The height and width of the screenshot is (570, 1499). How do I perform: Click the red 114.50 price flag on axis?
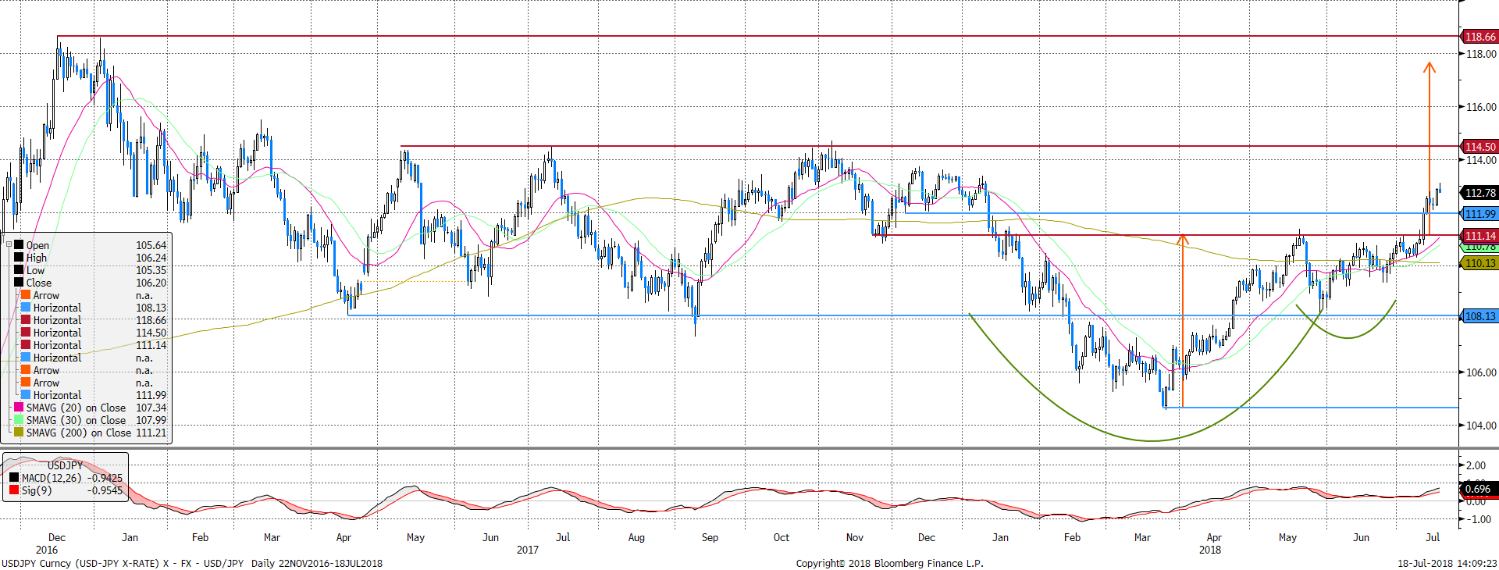1479,146
